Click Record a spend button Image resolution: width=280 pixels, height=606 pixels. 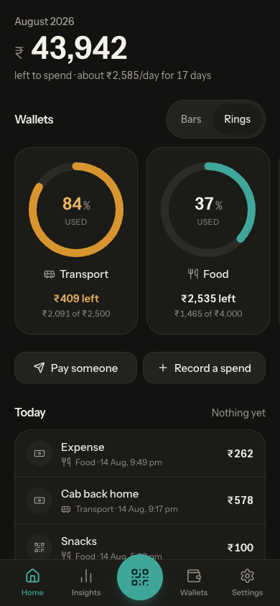click(x=205, y=368)
